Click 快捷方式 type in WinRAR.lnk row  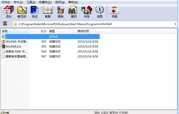(55, 47)
